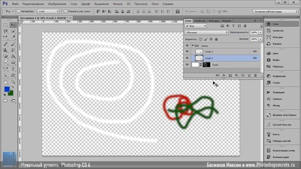This screenshot has width=301, height=169.
Task: Filter layers by pixel layers icon
Action: point(222,26)
